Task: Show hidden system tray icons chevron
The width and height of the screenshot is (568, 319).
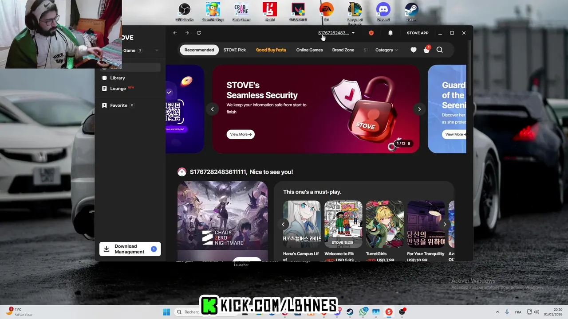Action: click(x=497, y=312)
